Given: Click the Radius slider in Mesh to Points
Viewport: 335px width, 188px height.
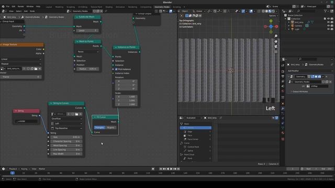Looking at the screenshot, I should point(87,69).
